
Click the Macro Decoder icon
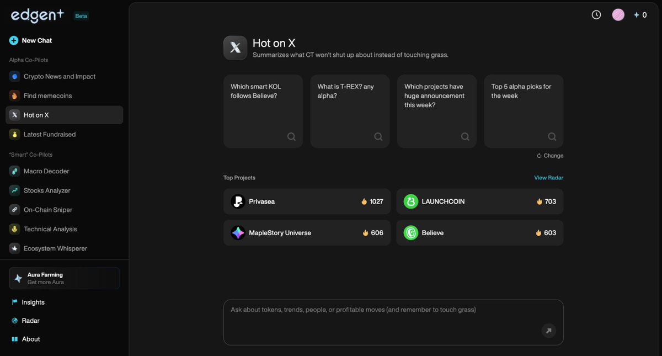14,171
